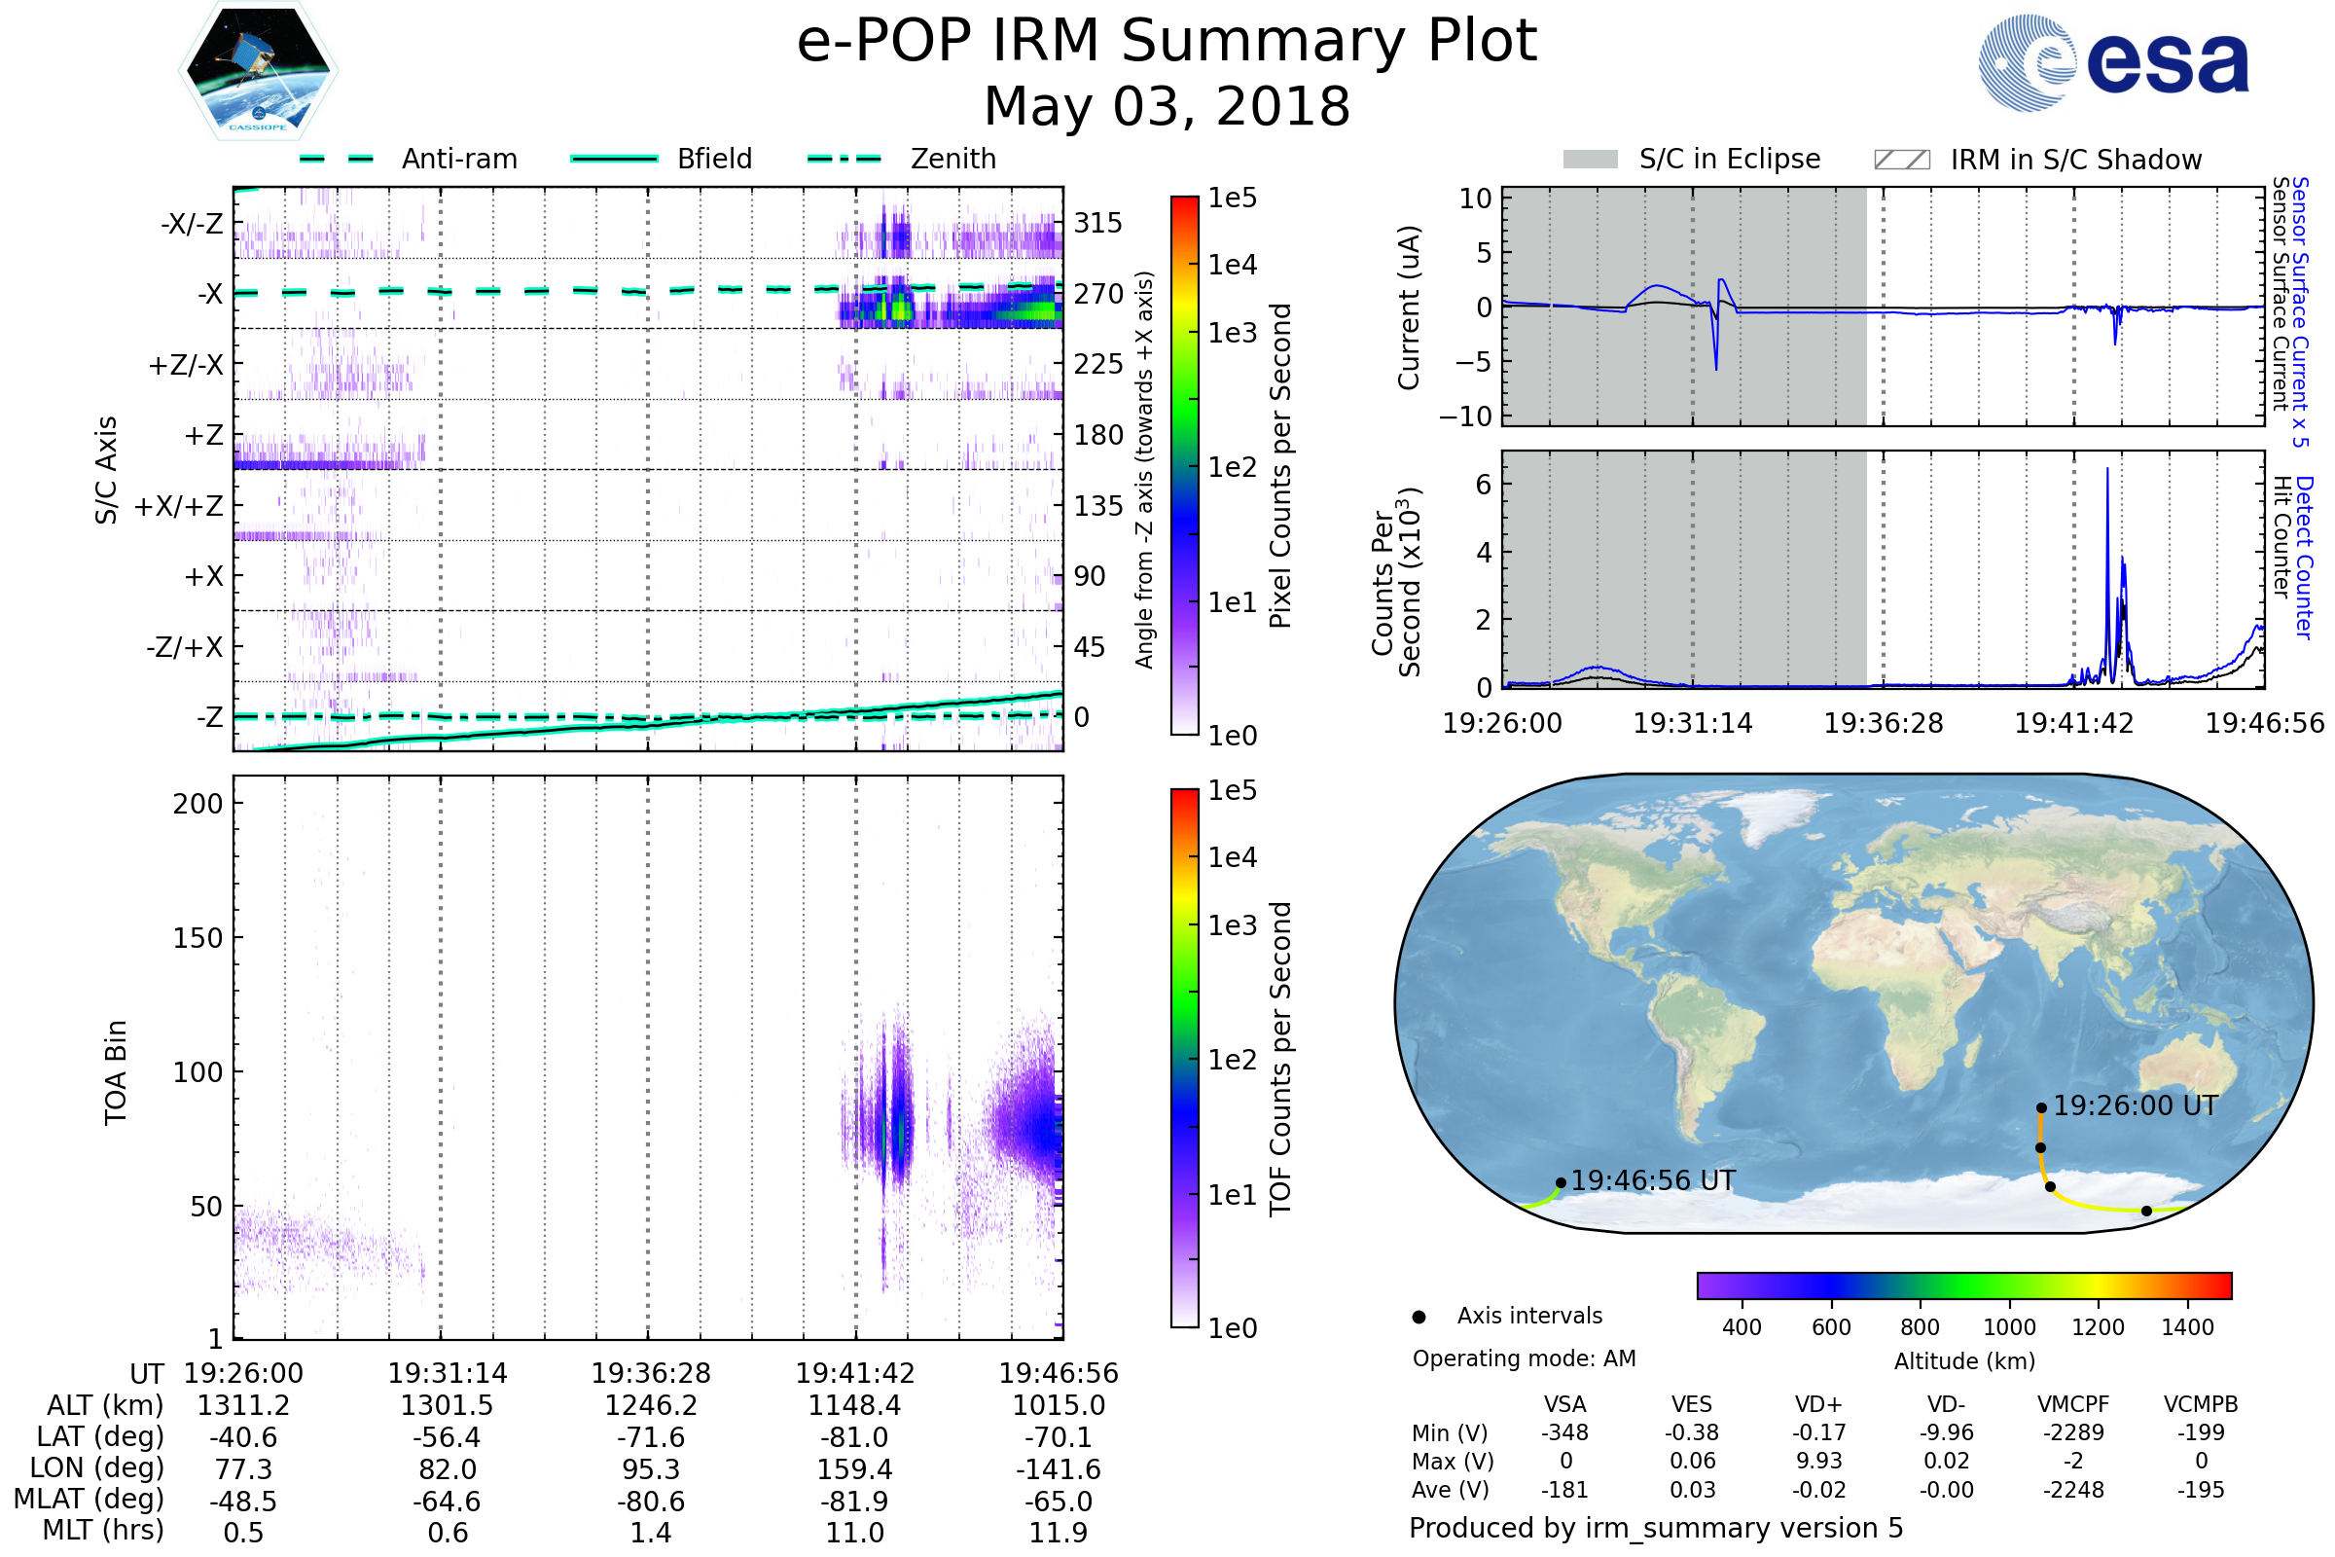Click the Bfield solid line legend marker
The width and height of the screenshot is (2335, 1557).
(614, 159)
